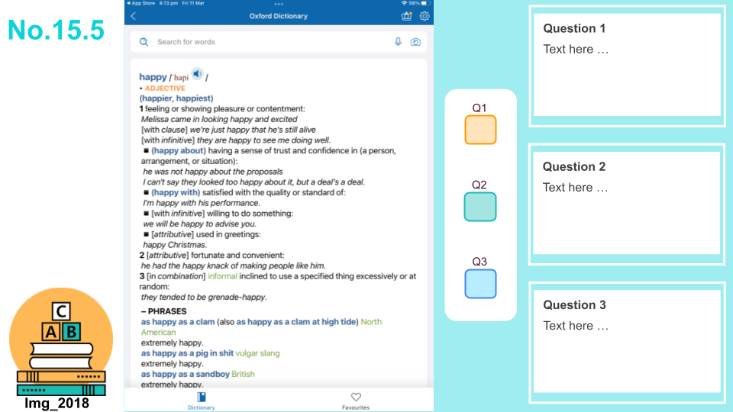The image size is (733, 412).
Task: Click the Oxford Dictionary header title
Action: pos(279,16)
